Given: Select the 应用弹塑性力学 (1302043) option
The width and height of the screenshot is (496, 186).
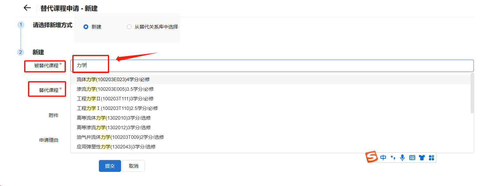Looking at the screenshot, I should [x=116, y=147].
